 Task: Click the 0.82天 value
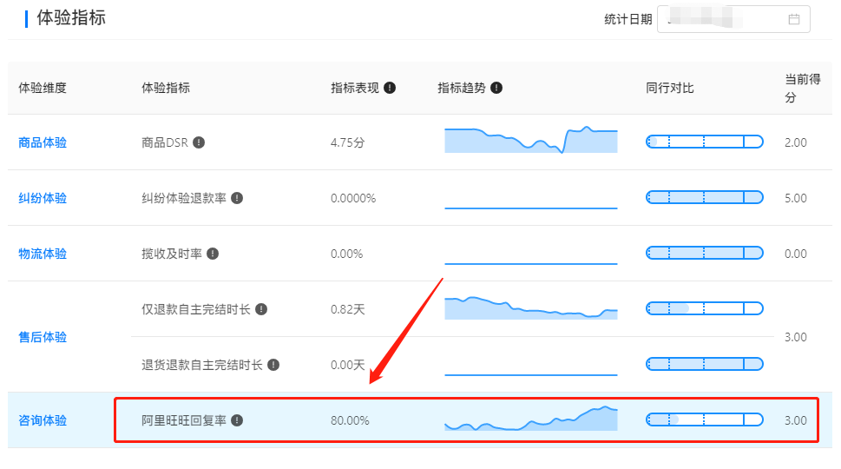(347, 309)
